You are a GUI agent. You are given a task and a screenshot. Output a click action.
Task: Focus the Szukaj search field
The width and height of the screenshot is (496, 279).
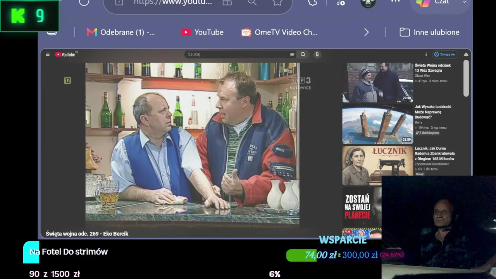237,54
